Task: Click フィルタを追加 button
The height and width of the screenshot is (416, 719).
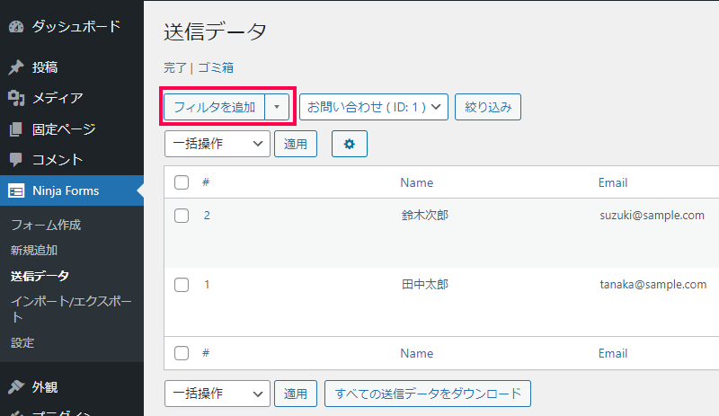Action: pos(214,107)
